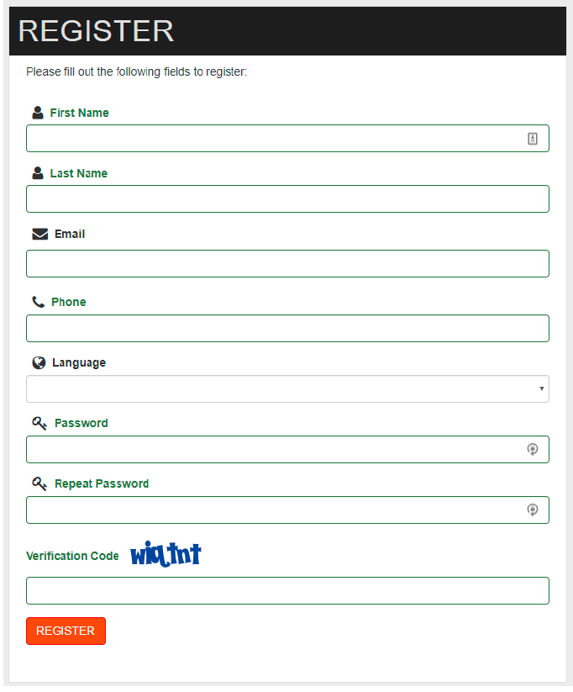Focus the First Name input field
Image resolution: width=573 pixels, height=692 pixels.
(x=287, y=139)
